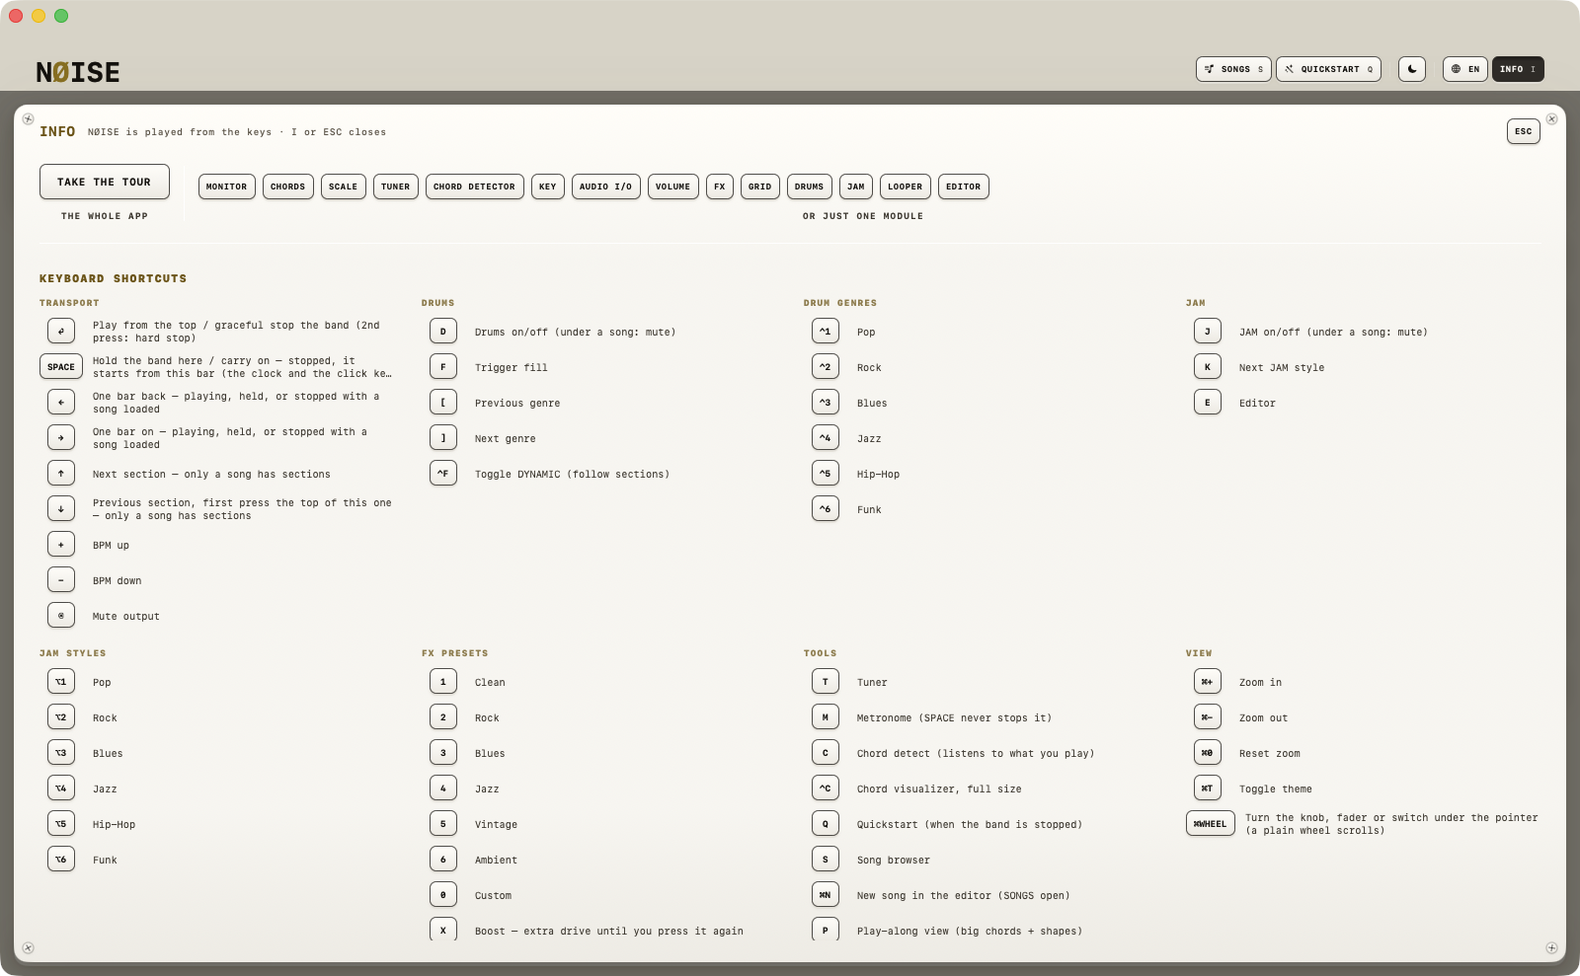Start the CHORDS module tour
Viewport: 1580px width, 976px height.
[x=288, y=187]
